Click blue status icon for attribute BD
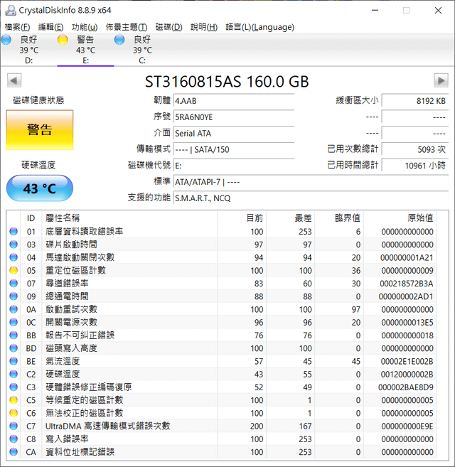455x467 pixels. point(14,348)
